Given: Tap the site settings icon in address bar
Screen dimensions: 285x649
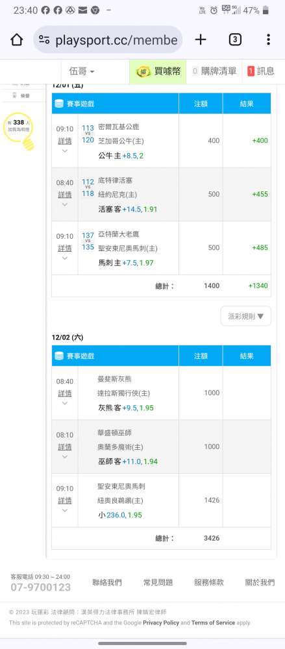Looking at the screenshot, I should click(44, 40).
